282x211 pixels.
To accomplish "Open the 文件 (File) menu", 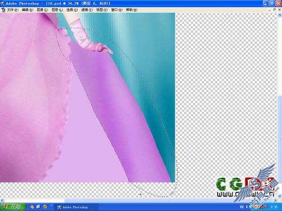I will (13, 10).
